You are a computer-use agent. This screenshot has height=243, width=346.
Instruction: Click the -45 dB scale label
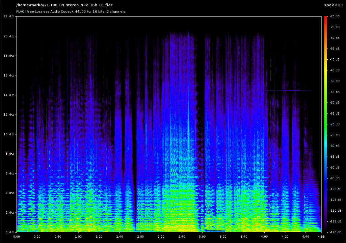point(334,70)
